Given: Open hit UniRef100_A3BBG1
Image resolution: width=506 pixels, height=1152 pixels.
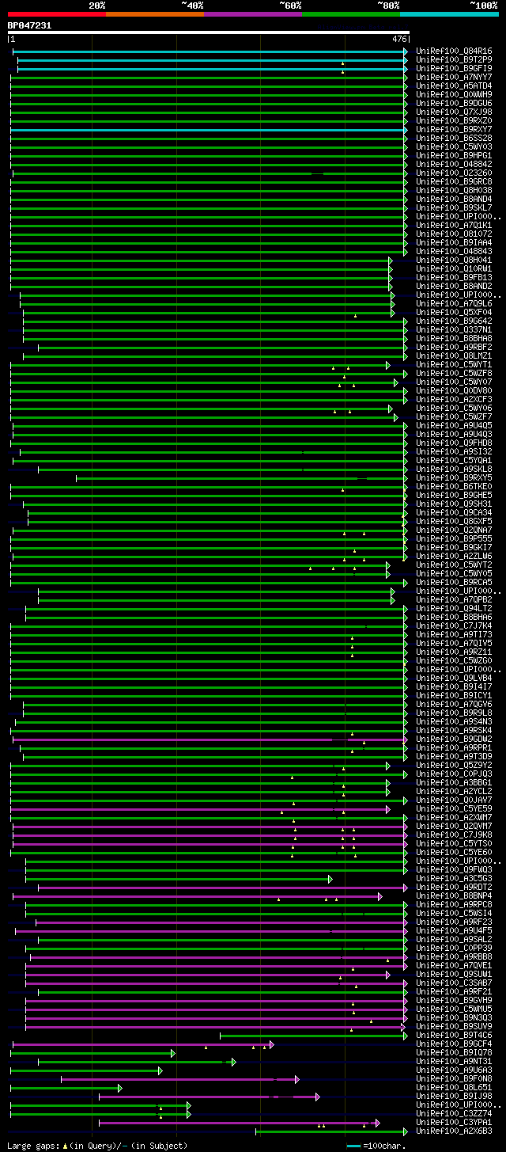Looking at the screenshot, I should point(454,782).
